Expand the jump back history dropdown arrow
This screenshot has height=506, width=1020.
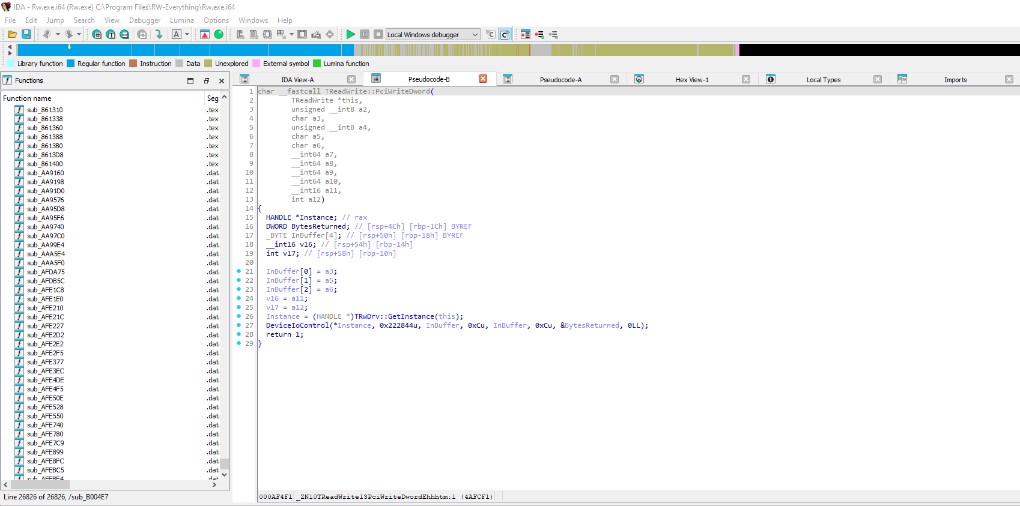58,34
